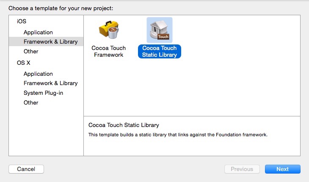Viewport: 309px width, 182px height.
Task: Select the Cocoa Touch Framework toolbox icon
Action: click(108, 30)
